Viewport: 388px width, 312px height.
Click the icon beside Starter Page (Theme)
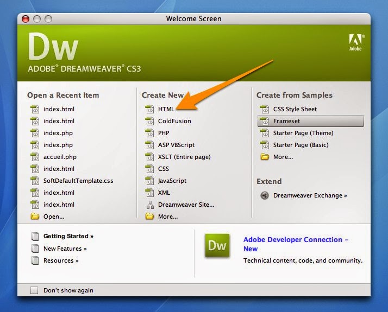click(265, 133)
